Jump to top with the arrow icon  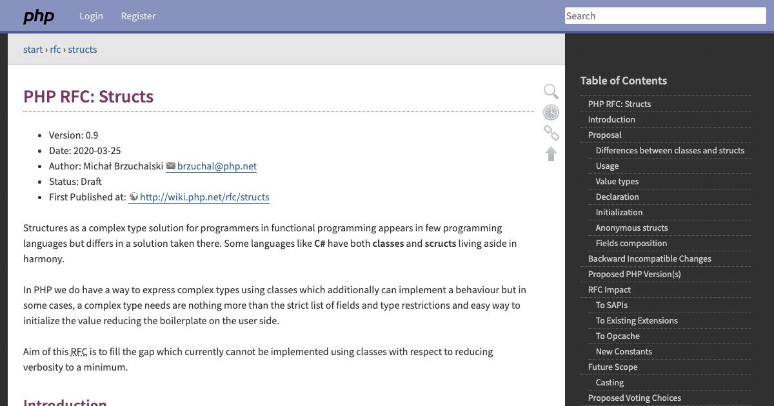click(551, 154)
